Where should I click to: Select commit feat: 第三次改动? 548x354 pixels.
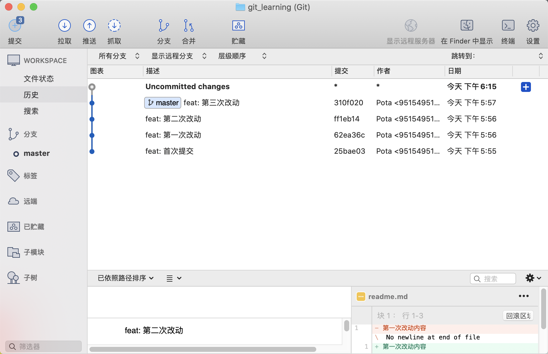[317, 103]
